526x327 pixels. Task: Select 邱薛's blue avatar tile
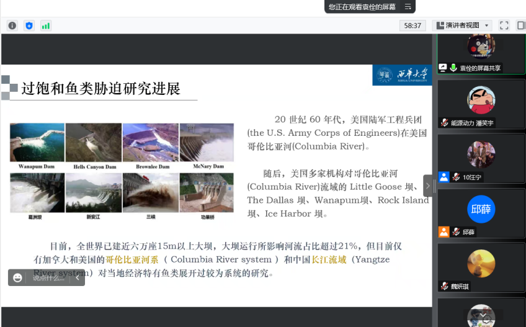[481, 209]
